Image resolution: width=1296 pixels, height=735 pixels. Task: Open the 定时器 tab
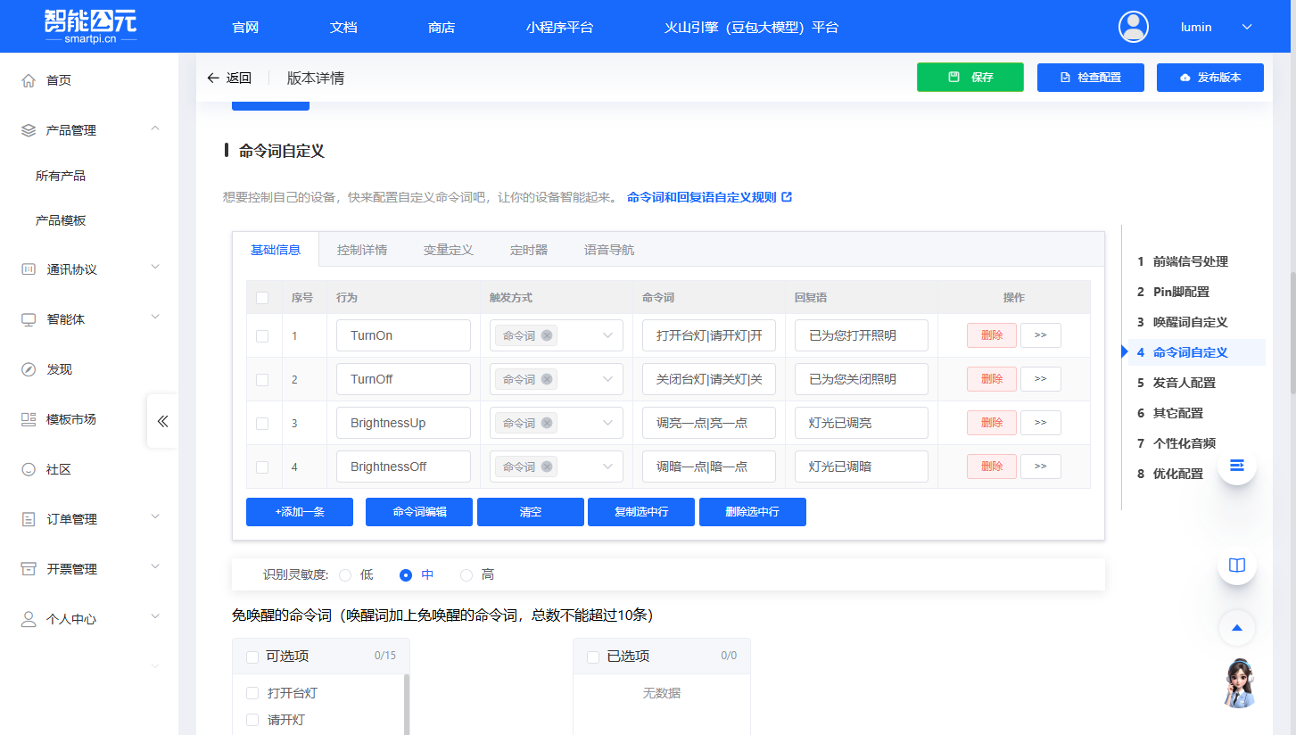[x=528, y=250]
